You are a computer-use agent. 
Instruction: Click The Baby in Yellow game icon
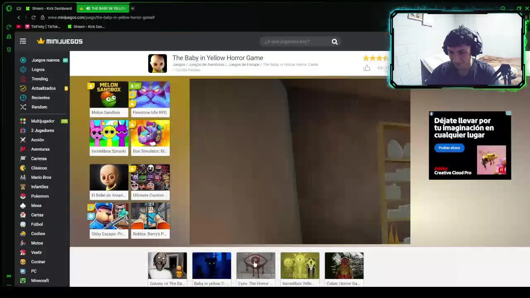[x=157, y=63]
